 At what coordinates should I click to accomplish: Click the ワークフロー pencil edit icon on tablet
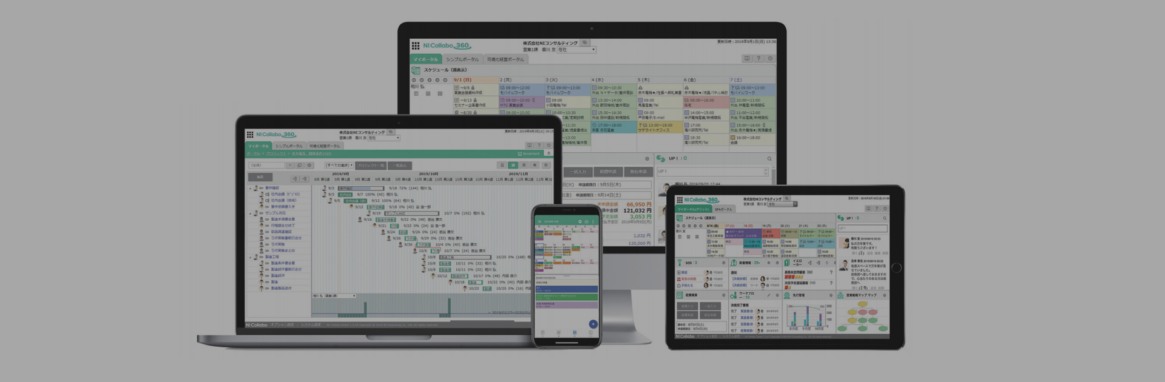[x=769, y=295]
